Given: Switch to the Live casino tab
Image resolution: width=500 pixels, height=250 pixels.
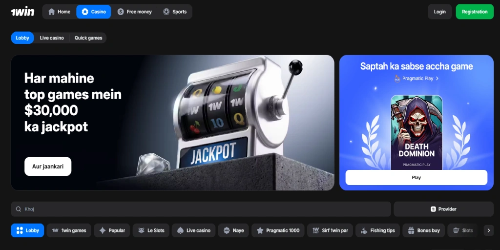Looking at the screenshot, I should coord(52,38).
